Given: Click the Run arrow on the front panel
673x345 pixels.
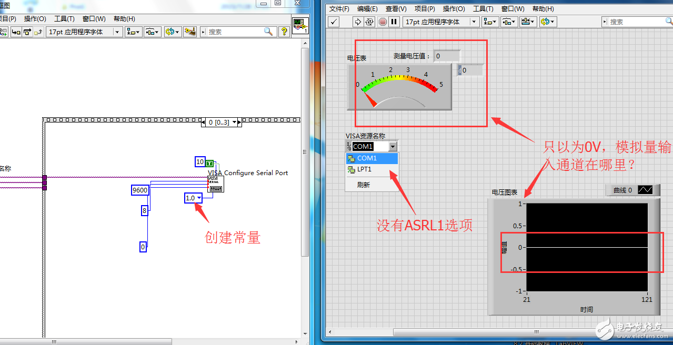Looking at the screenshot, I should pos(358,22).
